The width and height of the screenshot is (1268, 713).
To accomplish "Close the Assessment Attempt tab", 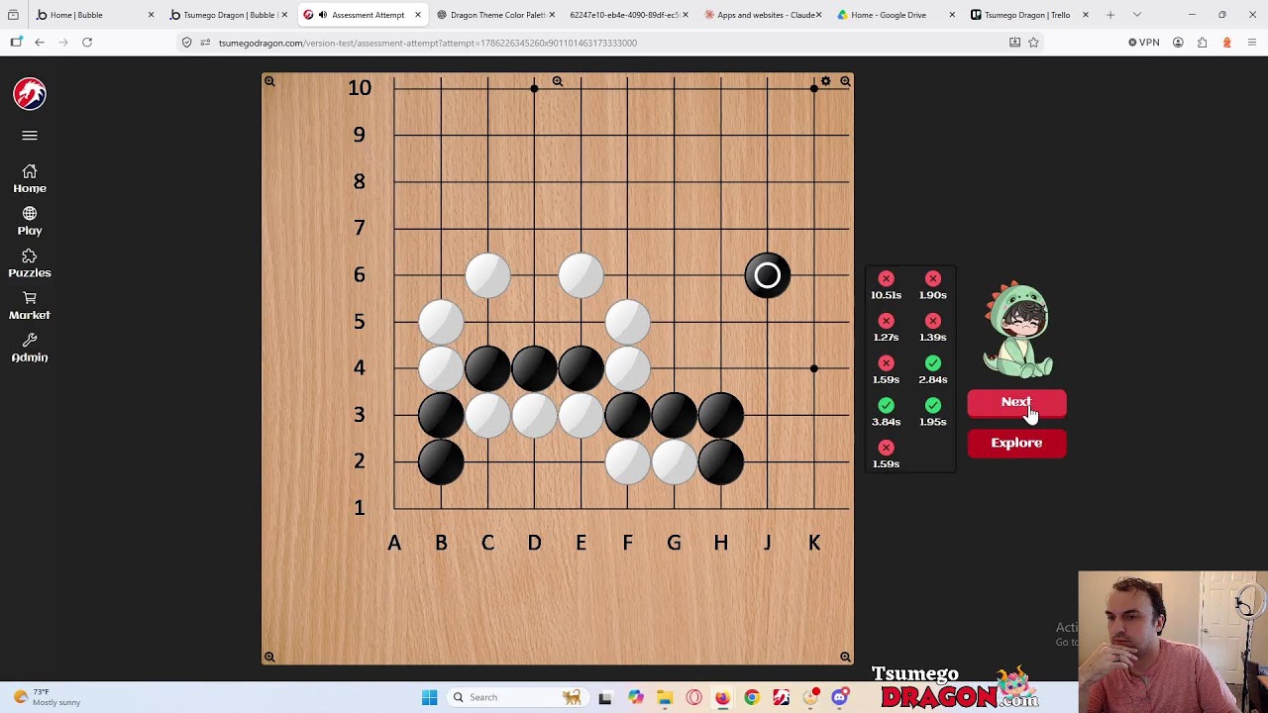I will tap(418, 15).
